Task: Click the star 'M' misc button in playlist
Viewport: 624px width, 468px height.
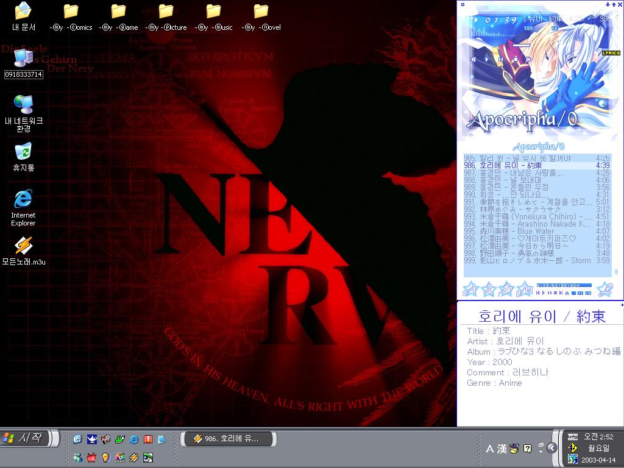Action: [x=525, y=289]
